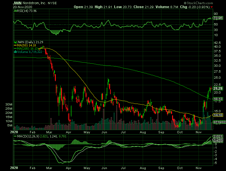
Task: Click the red down-arrow change indicator
Action: tap(211, 7)
